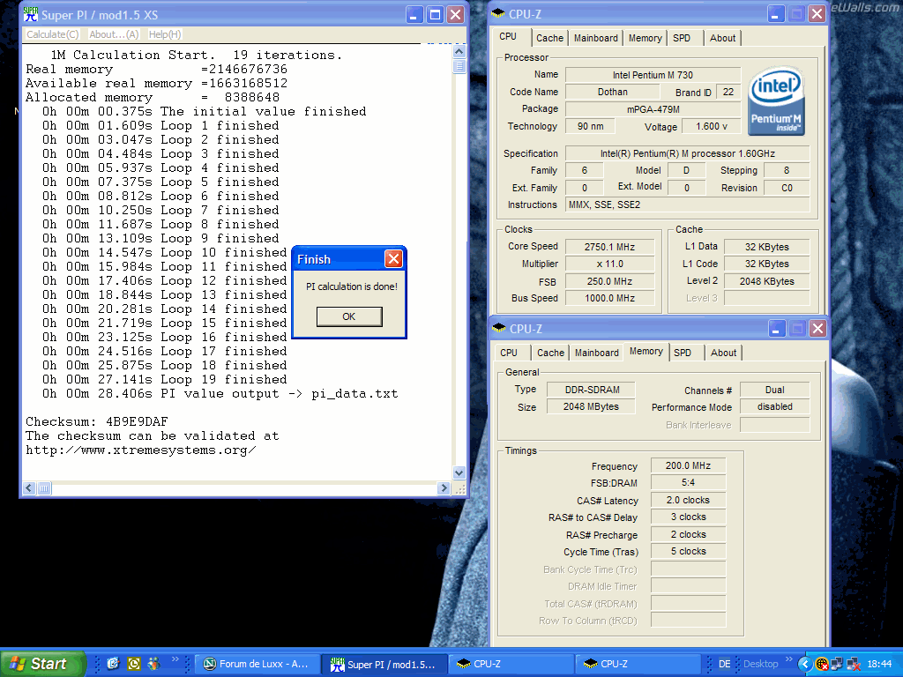Click the security alert tray icon
Viewport: 903px width, 677px height.
(x=822, y=664)
